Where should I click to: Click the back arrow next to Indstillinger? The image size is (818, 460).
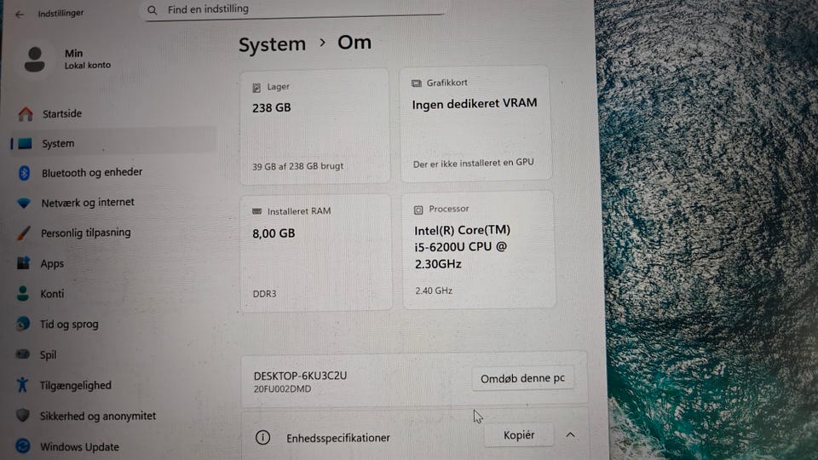(20, 14)
